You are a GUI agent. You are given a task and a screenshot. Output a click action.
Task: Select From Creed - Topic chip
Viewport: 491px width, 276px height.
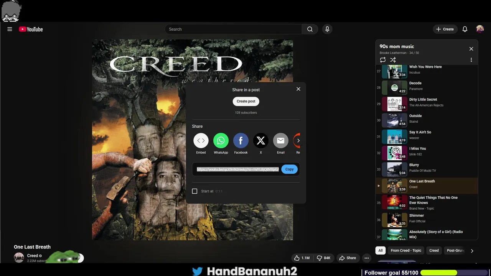pyautogui.click(x=406, y=250)
